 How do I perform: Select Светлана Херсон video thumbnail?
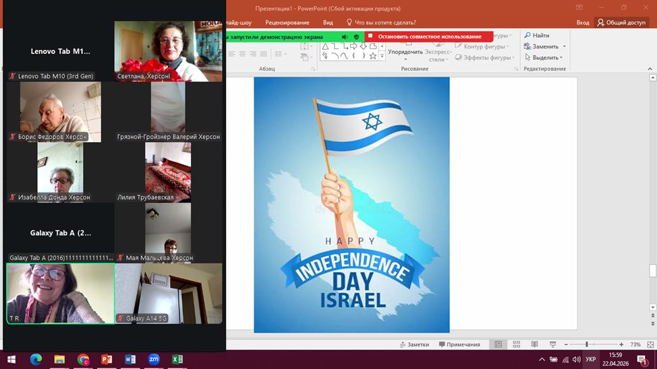coord(169,51)
